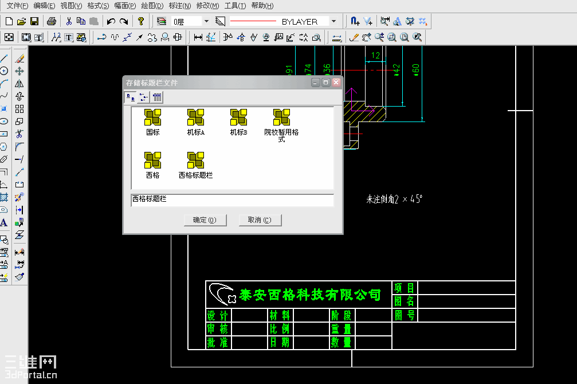Expand the 0层 layer dropdown
577x384 pixels.
point(206,21)
